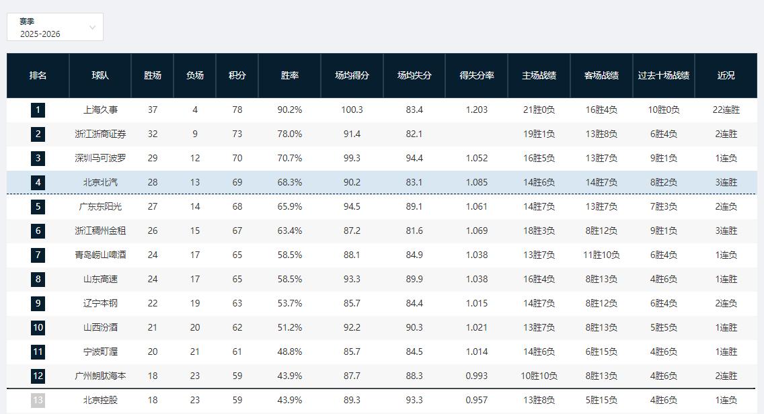The image size is (764, 414).
Task: Click the rank 4 badge in highlighted row
Action: point(38,183)
